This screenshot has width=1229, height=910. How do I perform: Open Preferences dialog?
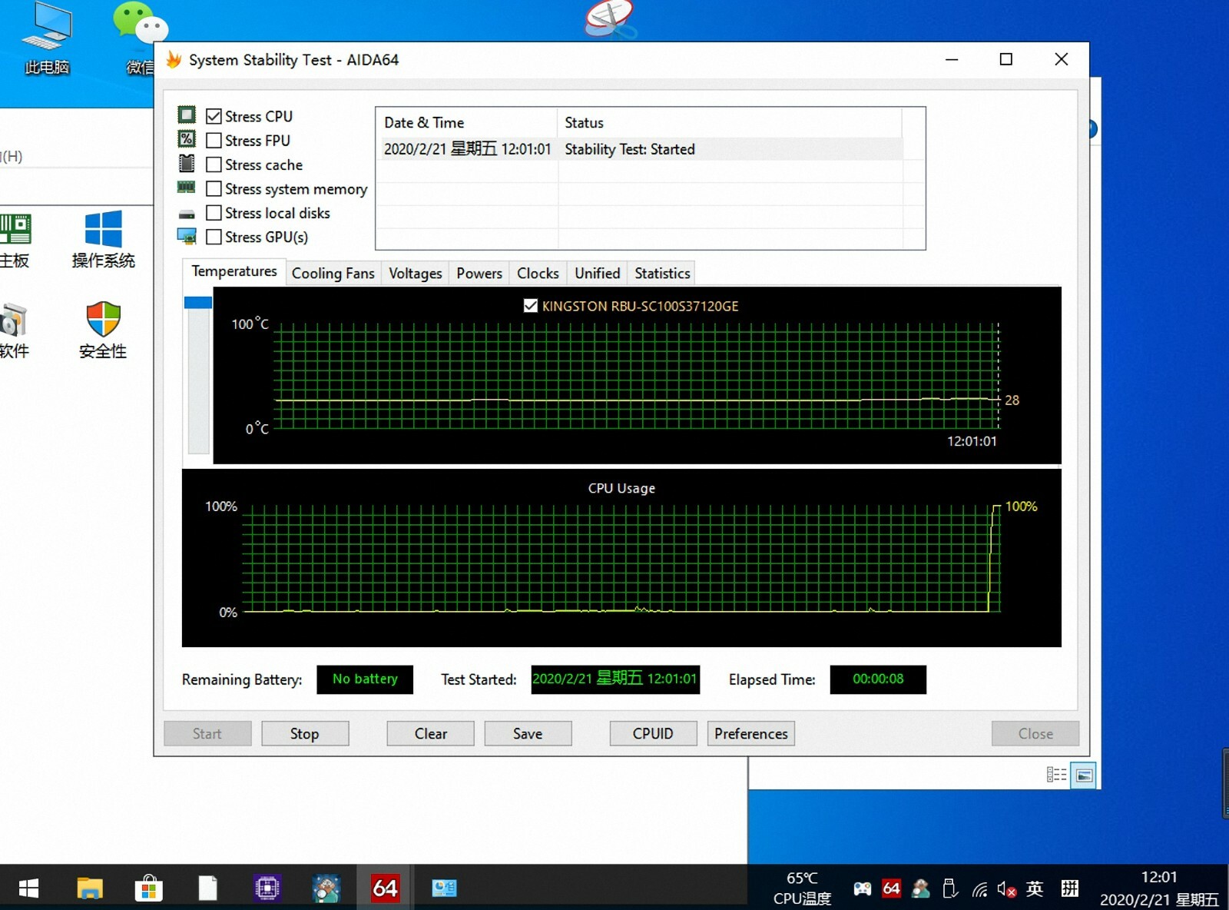click(x=750, y=733)
